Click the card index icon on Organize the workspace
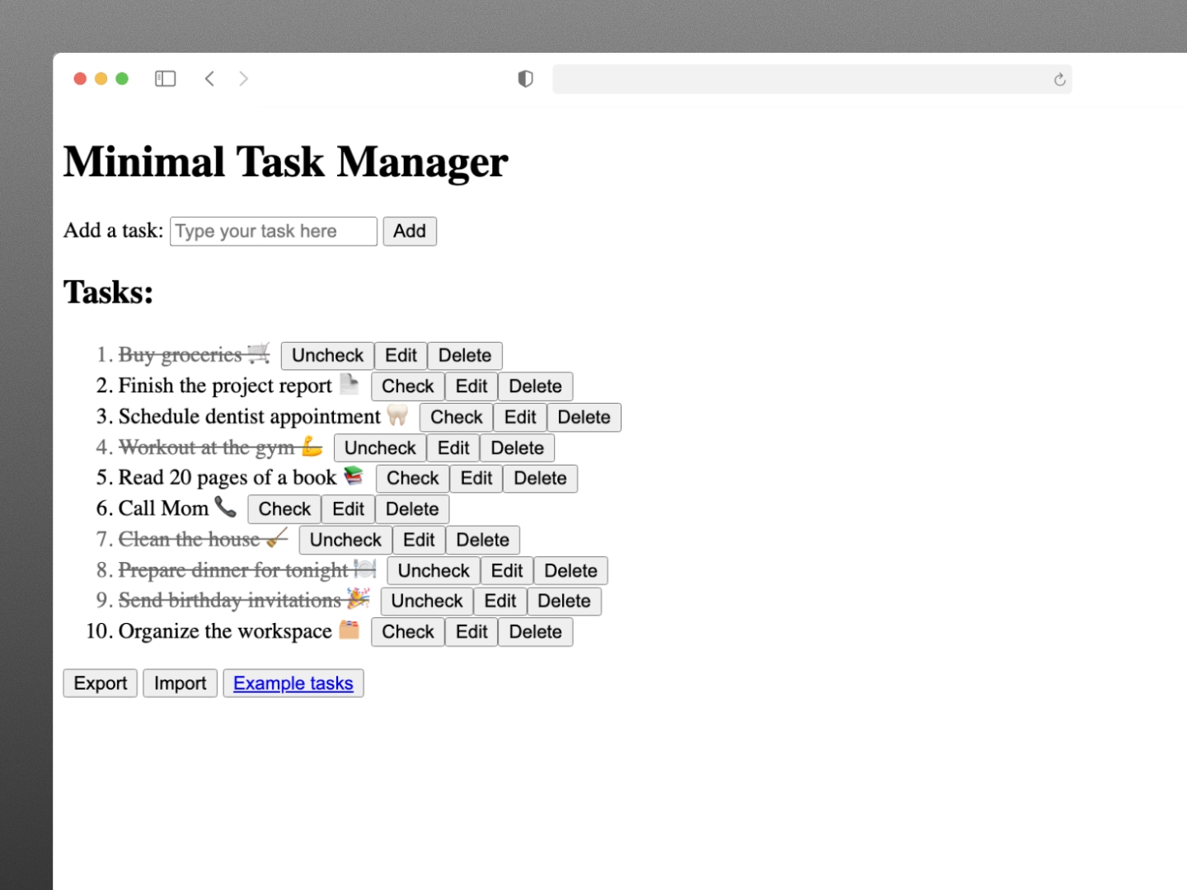The width and height of the screenshot is (1187, 890). click(x=348, y=630)
